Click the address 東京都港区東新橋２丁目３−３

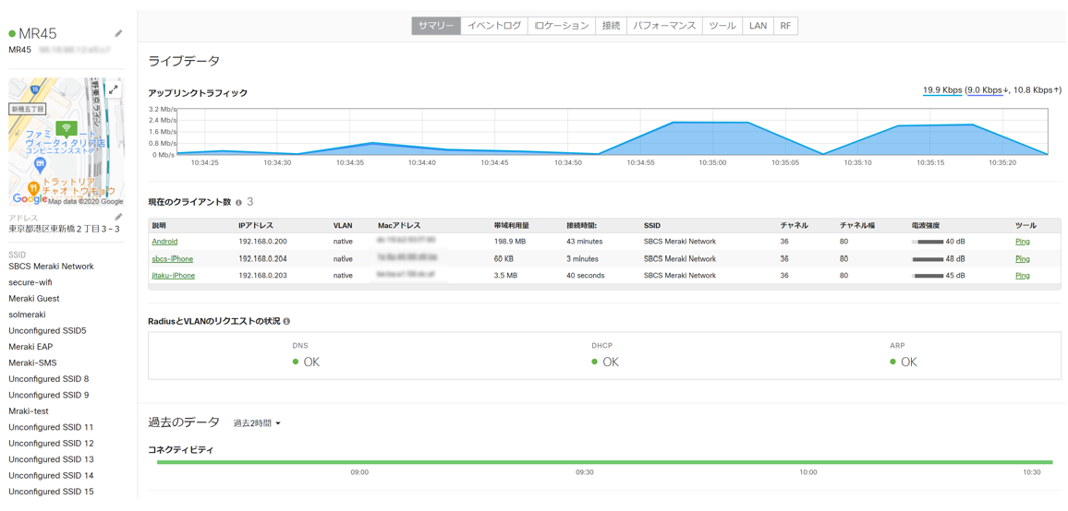coord(64,229)
